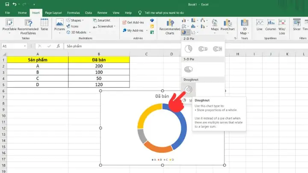Select the Pie of Pie chart option

coord(203,49)
